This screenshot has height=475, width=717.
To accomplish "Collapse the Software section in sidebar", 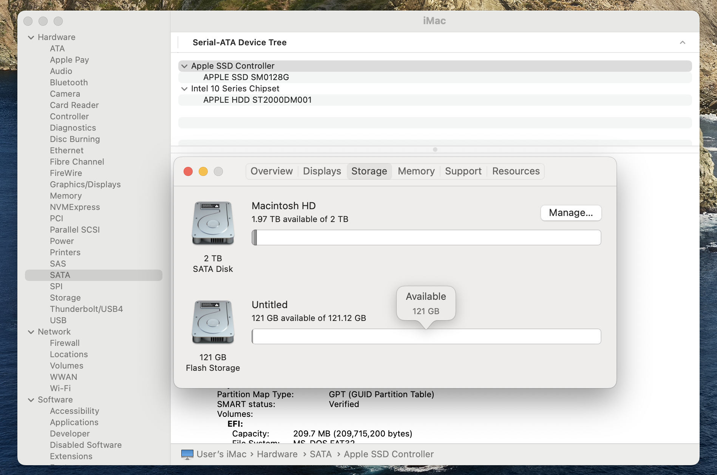I will coord(31,400).
